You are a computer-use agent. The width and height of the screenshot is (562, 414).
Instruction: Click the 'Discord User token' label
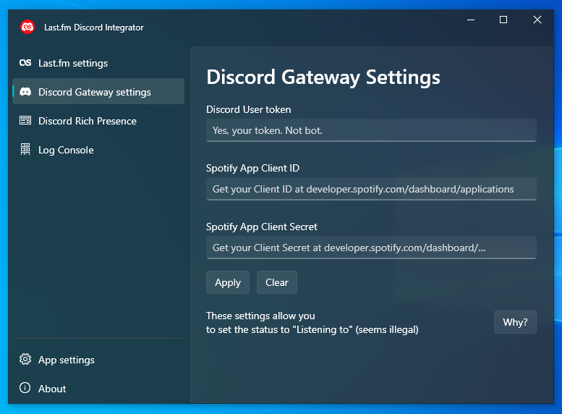pos(248,109)
